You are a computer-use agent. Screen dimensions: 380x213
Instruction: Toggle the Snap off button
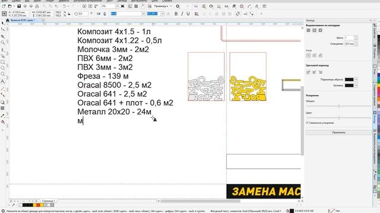[x=150, y=6]
